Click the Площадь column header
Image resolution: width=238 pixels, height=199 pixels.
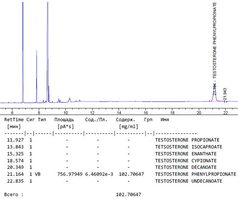coord(64,120)
